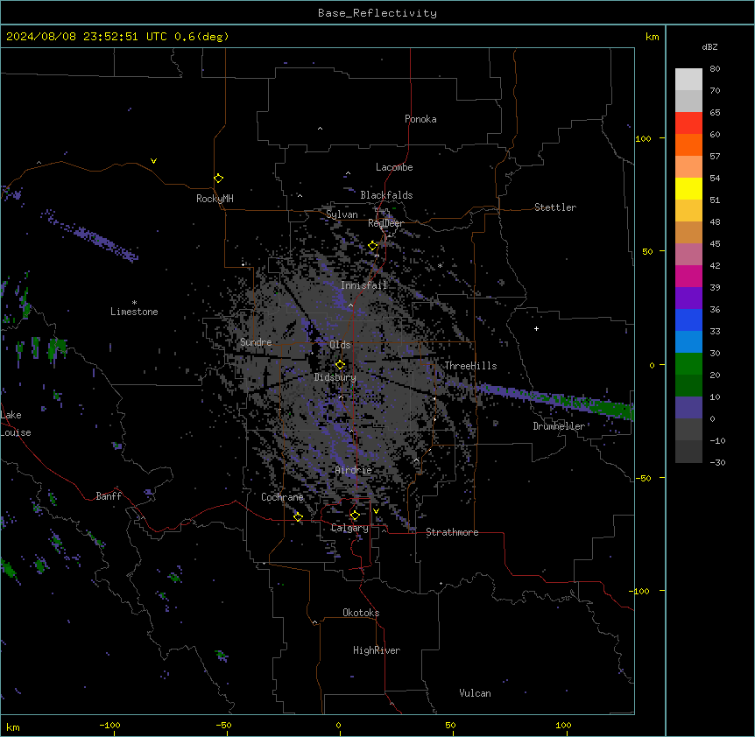Click the HighRiver town label
The height and width of the screenshot is (737, 755).
tap(377, 650)
